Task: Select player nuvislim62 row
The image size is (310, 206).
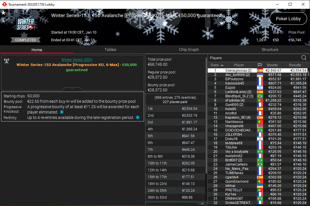Action: tap(258, 156)
